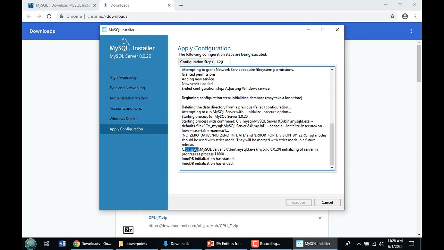Click the MySQL Installer title bar icon
This screenshot has width=444, height=250.
104,30
